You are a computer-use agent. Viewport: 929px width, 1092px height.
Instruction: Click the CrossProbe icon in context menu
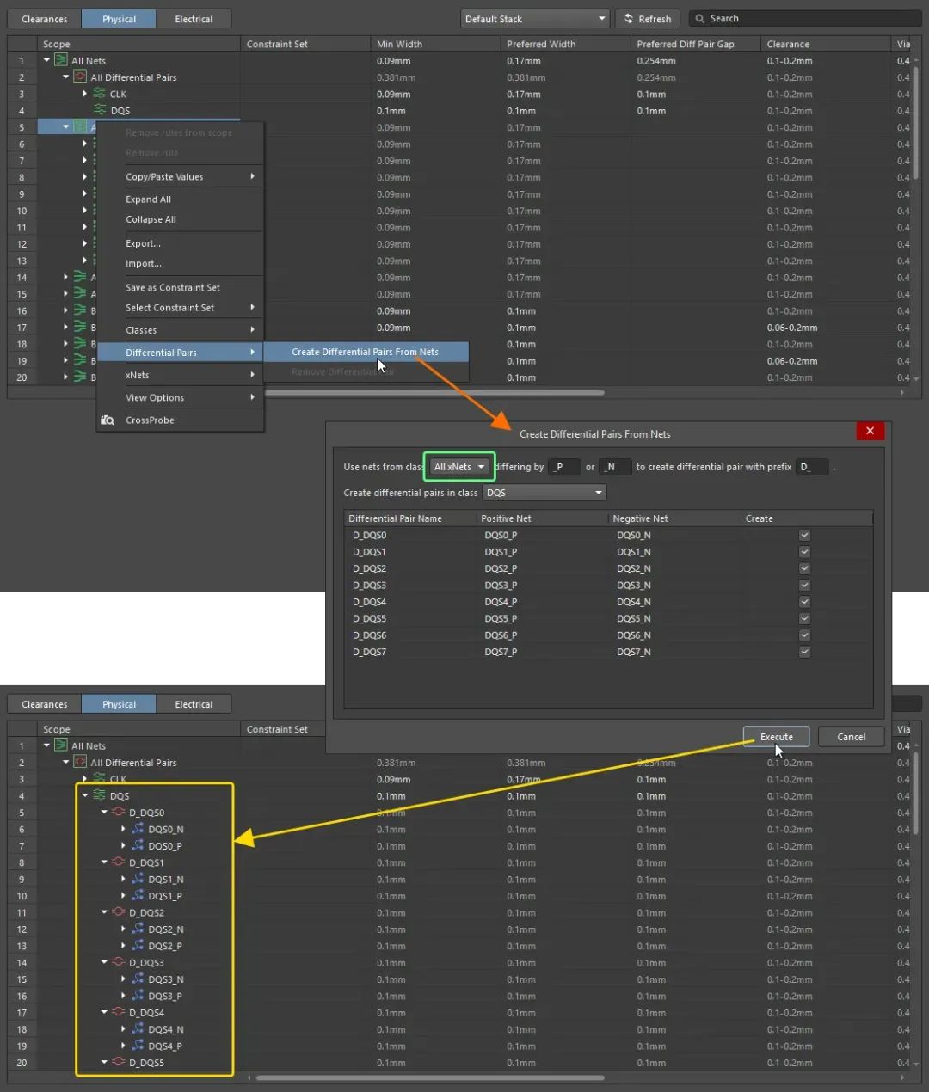click(x=108, y=420)
